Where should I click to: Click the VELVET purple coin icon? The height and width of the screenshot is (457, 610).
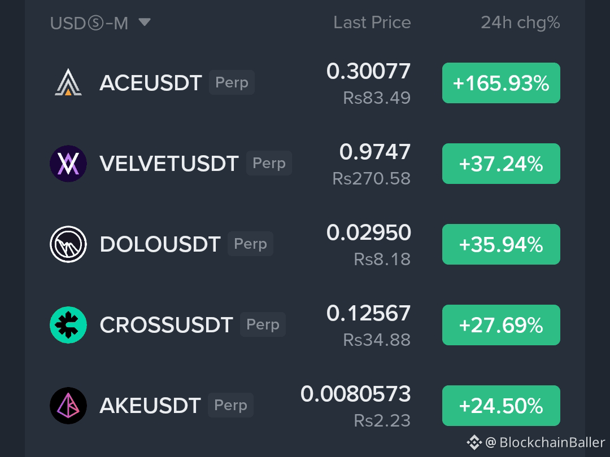click(68, 164)
